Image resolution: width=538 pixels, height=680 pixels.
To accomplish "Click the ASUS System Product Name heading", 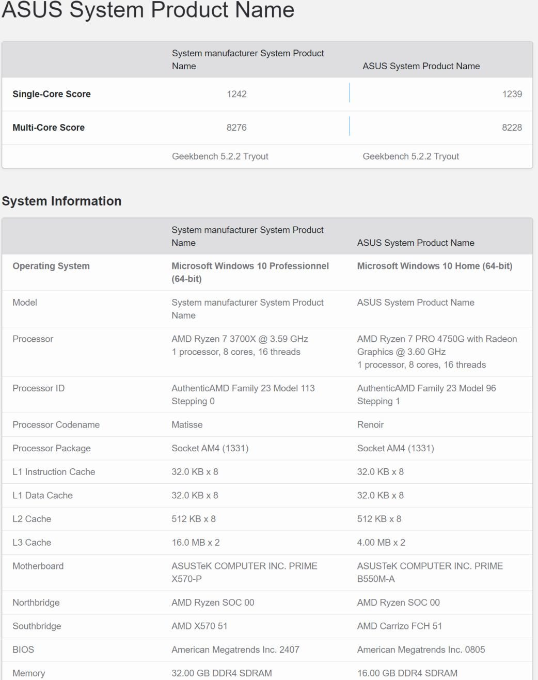I will (x=148, y=10).
